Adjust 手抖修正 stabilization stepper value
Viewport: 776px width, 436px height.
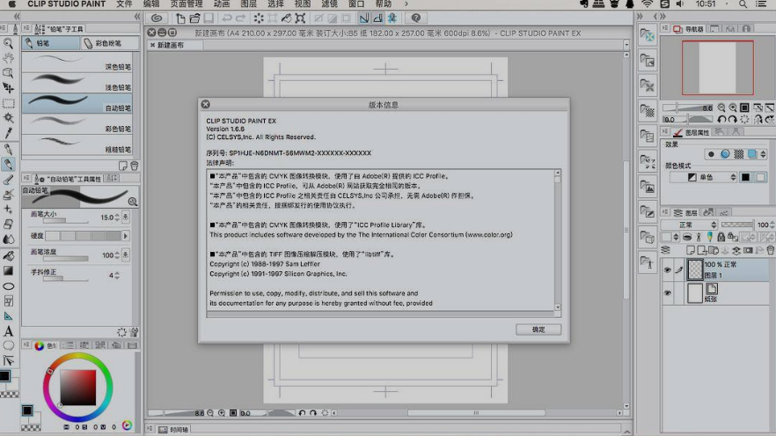tap(117, 275)
